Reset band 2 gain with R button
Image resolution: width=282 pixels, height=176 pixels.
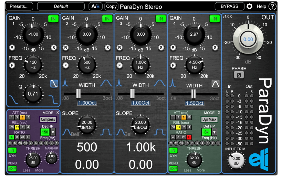[66, 47]
